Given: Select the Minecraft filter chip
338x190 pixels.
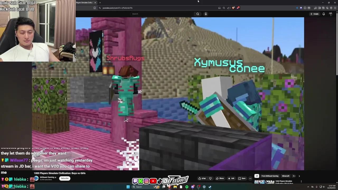Looking at the screenshot, I should pos(286,176).
